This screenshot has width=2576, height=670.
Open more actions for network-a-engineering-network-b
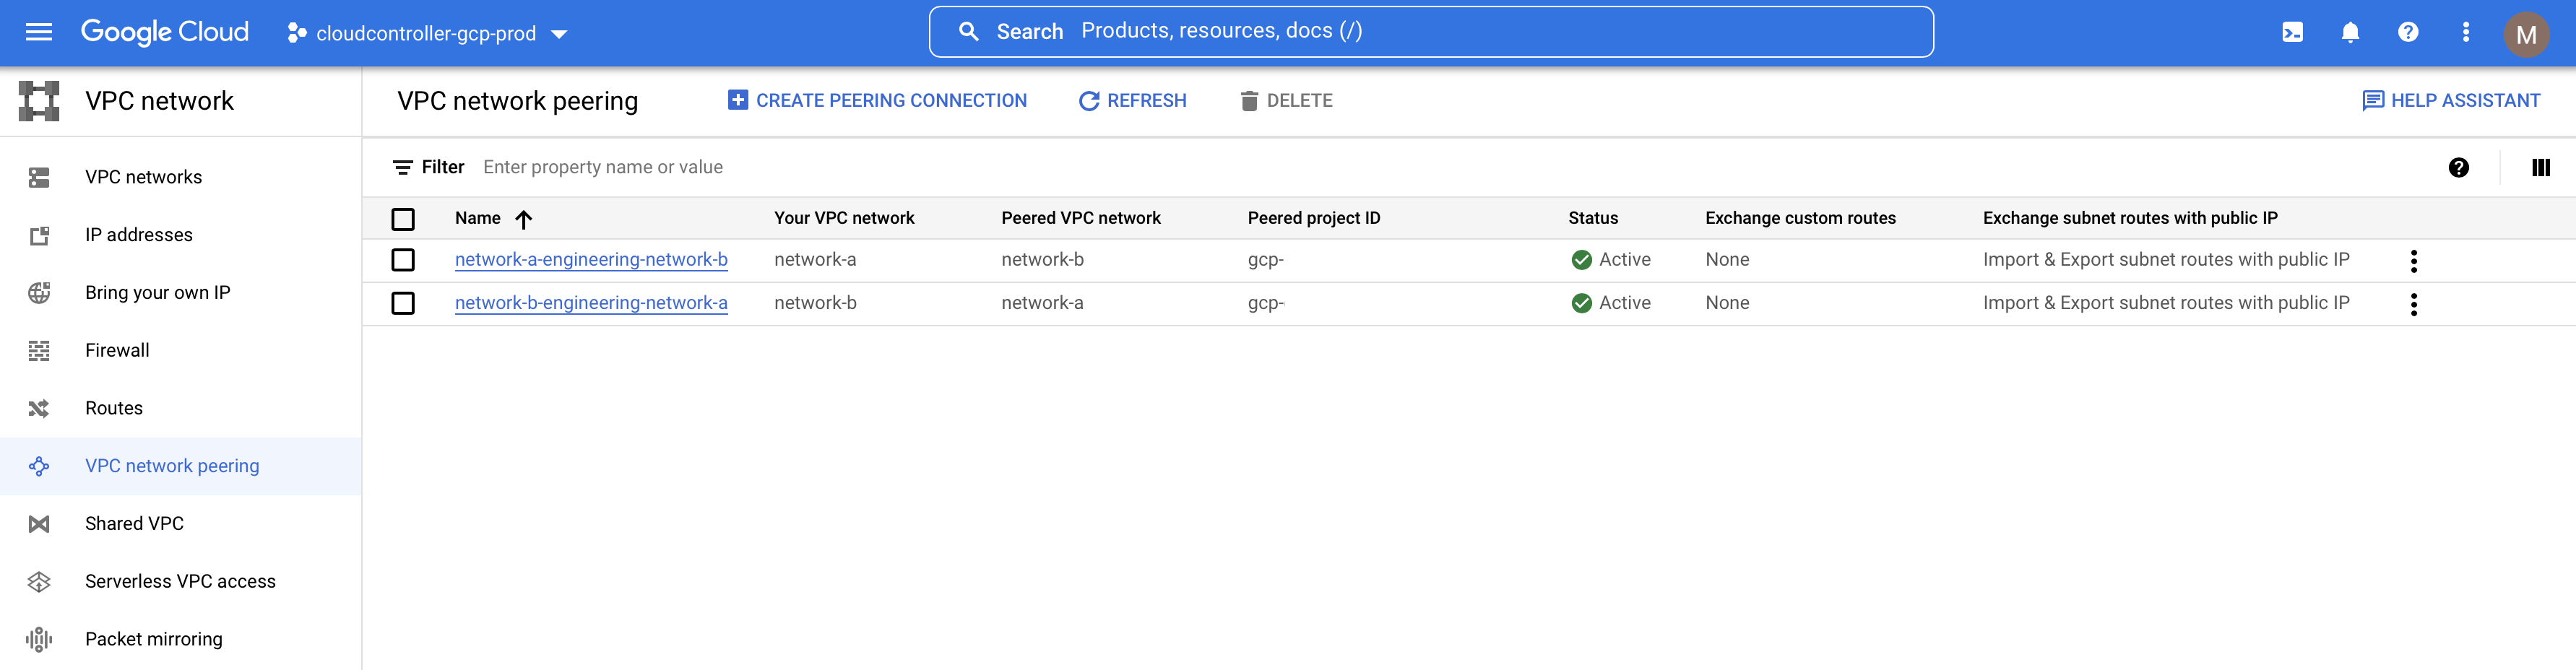click(x=2413, y=261)
